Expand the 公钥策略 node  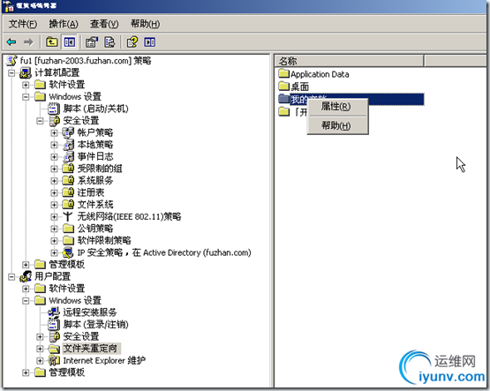[55, 229]
